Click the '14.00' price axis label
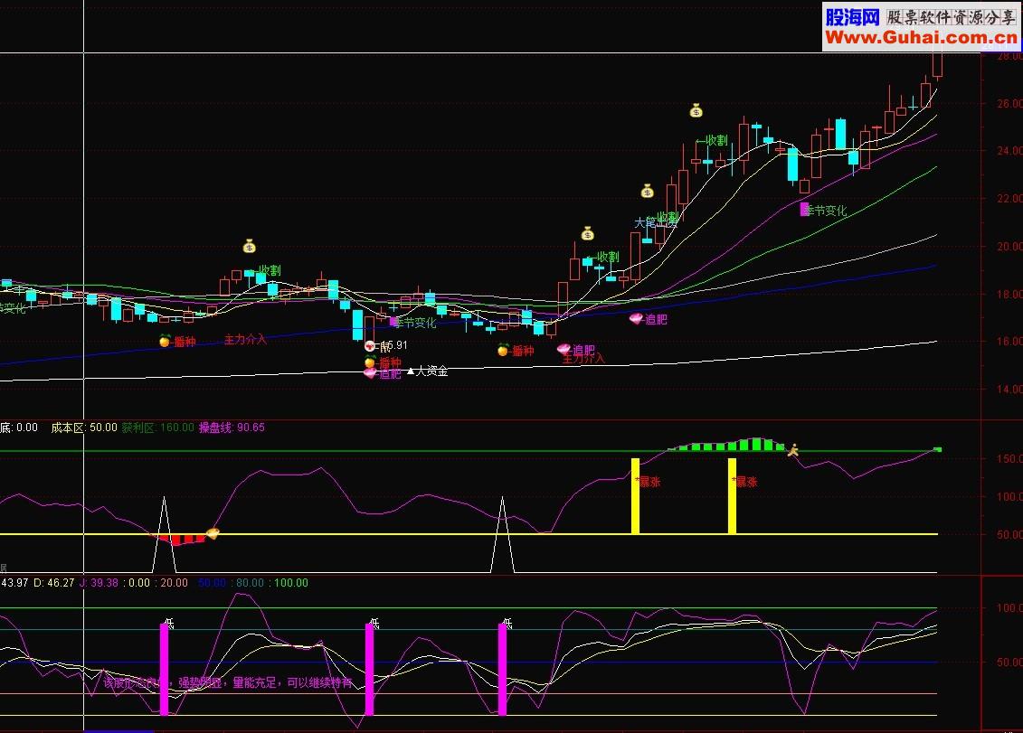The height and width of the screenshot is (733, 1023). coord(1009,389)
